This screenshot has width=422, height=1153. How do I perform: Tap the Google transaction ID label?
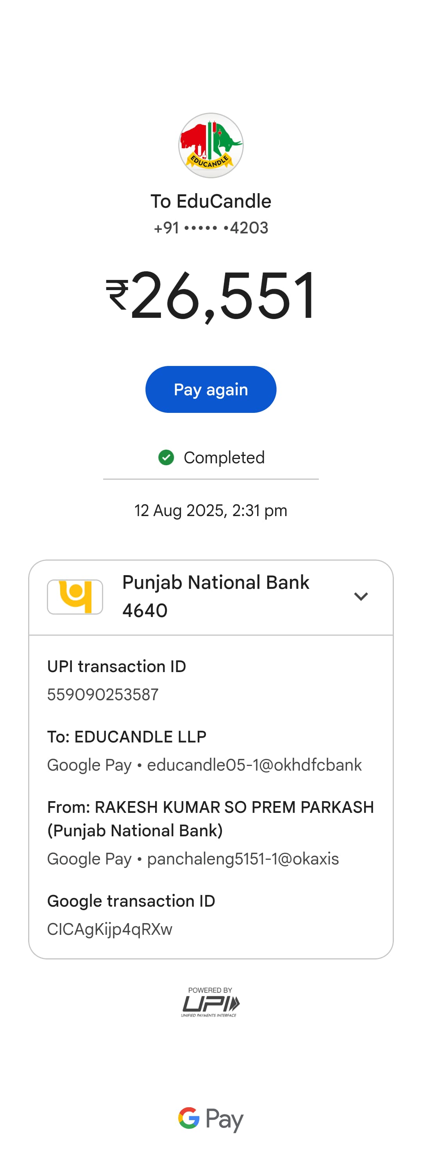(131, 901)
